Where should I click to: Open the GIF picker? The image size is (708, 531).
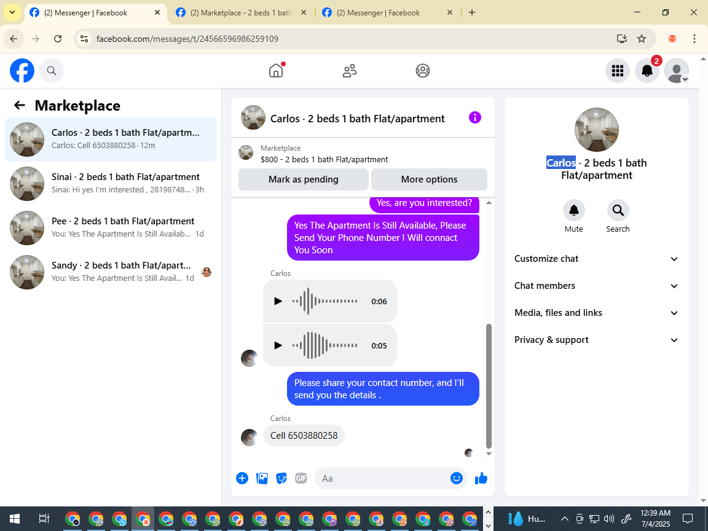[x=301, y=478]
